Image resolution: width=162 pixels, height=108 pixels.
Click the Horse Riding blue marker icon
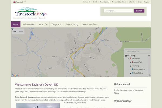(x=132, y=73)
